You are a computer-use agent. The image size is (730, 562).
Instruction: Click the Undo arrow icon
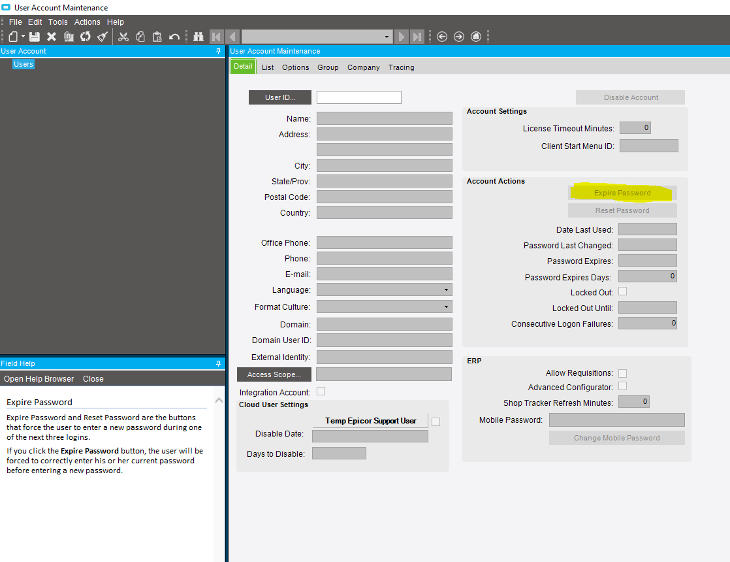coord(174,37)
